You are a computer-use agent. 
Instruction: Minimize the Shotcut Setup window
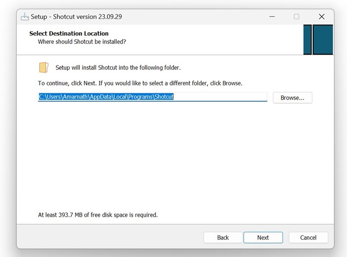tap(272, 16)
